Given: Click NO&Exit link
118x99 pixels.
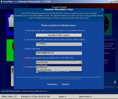Looking at the screenshot, I should coord(65,84).
